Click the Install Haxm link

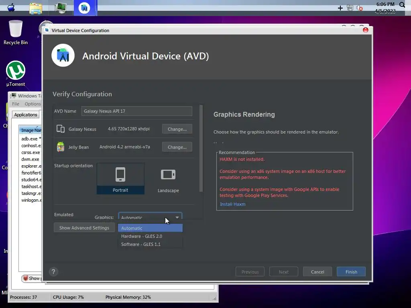233,204
